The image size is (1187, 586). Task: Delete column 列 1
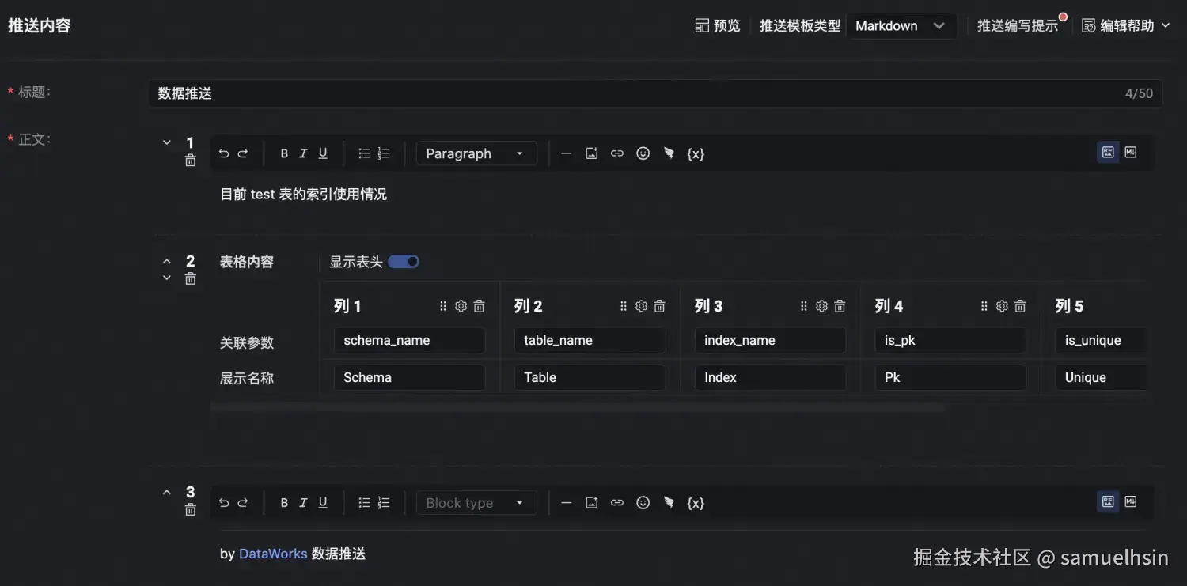(479, 306)
